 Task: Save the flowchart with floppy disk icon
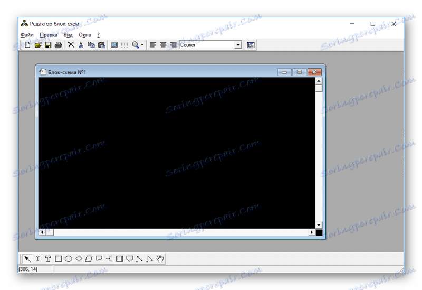(x=48, y=45)
